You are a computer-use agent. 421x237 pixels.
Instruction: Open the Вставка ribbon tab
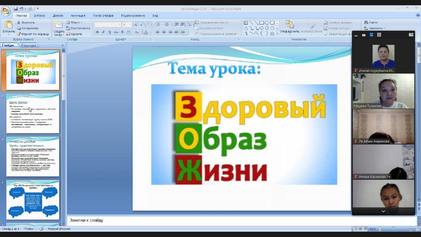[39, 15]
